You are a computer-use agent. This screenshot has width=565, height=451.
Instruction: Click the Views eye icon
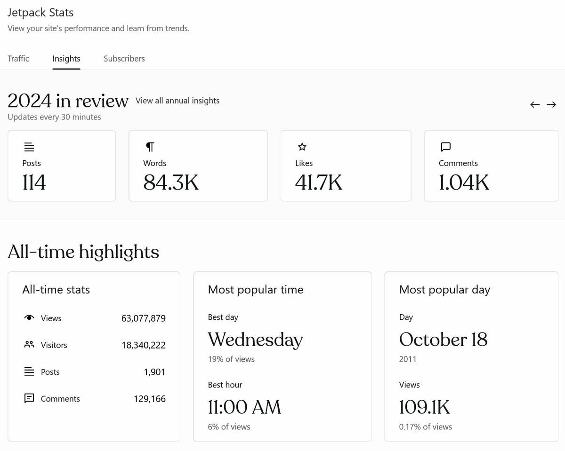[x=29, y=318]
